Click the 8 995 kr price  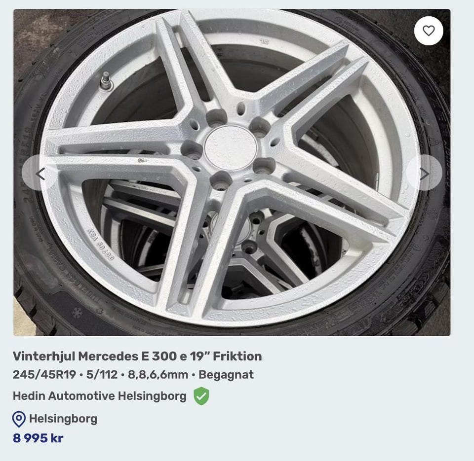pyautogui.click(x=38, y=438)
